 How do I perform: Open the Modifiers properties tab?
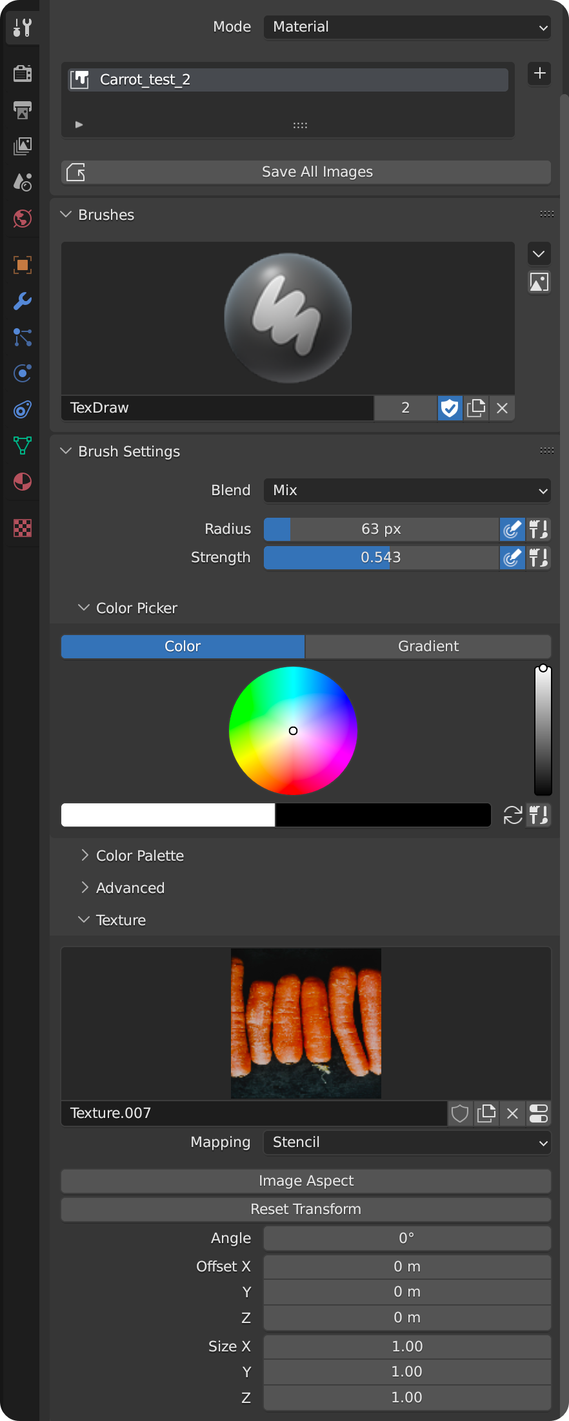pyautogui.click(x=23, y=301)
